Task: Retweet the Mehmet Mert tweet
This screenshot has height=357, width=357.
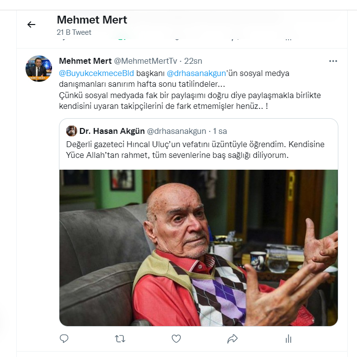Action: (120, 338)
